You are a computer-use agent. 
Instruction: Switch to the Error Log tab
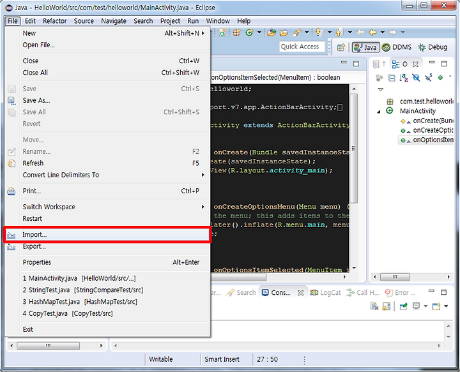tap(401, 292)
